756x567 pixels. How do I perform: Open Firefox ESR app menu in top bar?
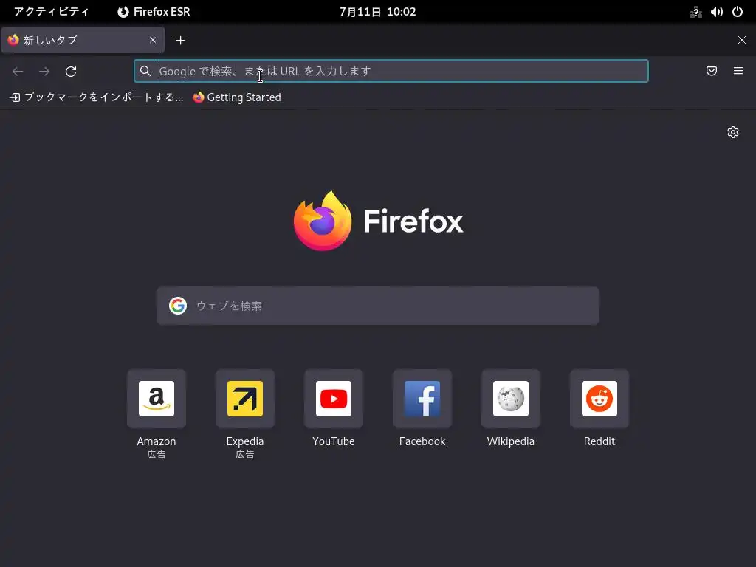[154, 12]
